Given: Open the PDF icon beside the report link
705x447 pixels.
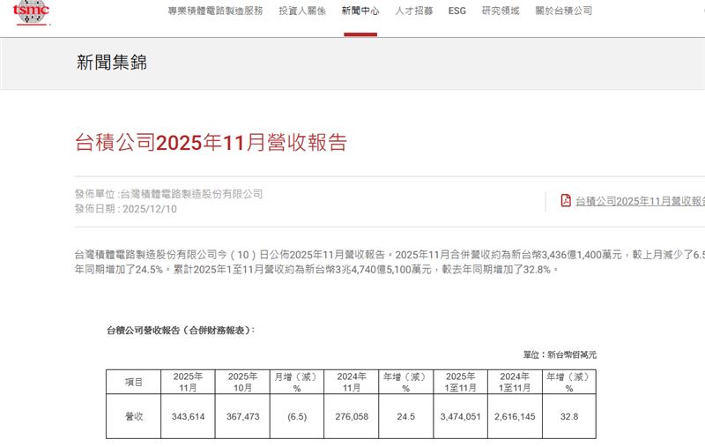Looking at the screenshot, I should point(566,200).
